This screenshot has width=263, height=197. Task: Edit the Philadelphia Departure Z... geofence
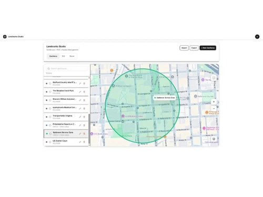[80, 125]
